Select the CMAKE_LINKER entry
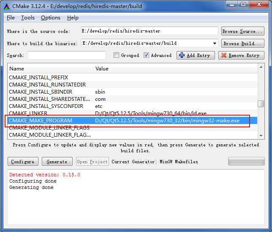 28,113
